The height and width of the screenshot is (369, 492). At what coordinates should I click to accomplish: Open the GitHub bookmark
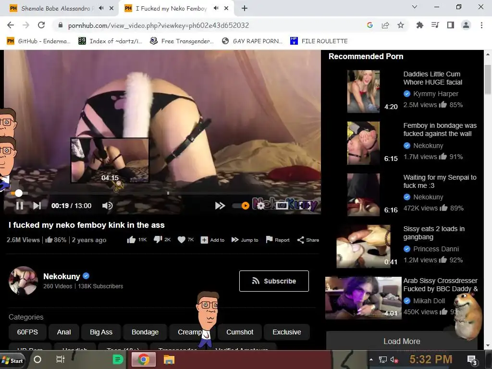38,41
